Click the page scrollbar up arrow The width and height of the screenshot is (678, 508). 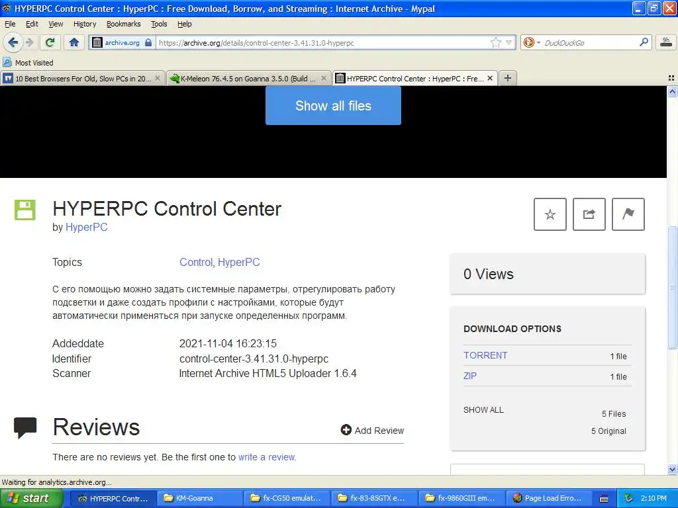pos(672,91)
